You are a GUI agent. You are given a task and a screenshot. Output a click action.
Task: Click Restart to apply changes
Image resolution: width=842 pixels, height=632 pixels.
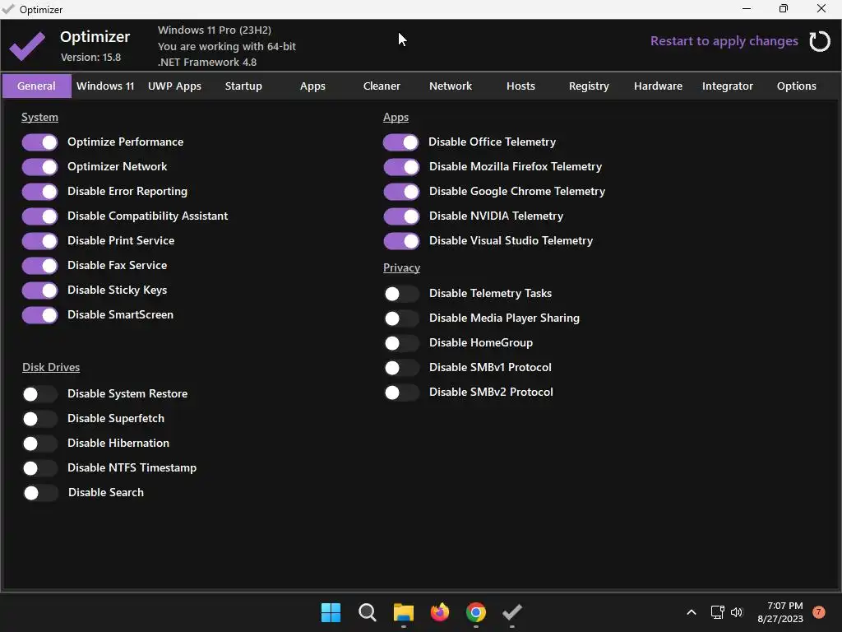(x=724, y=41)
